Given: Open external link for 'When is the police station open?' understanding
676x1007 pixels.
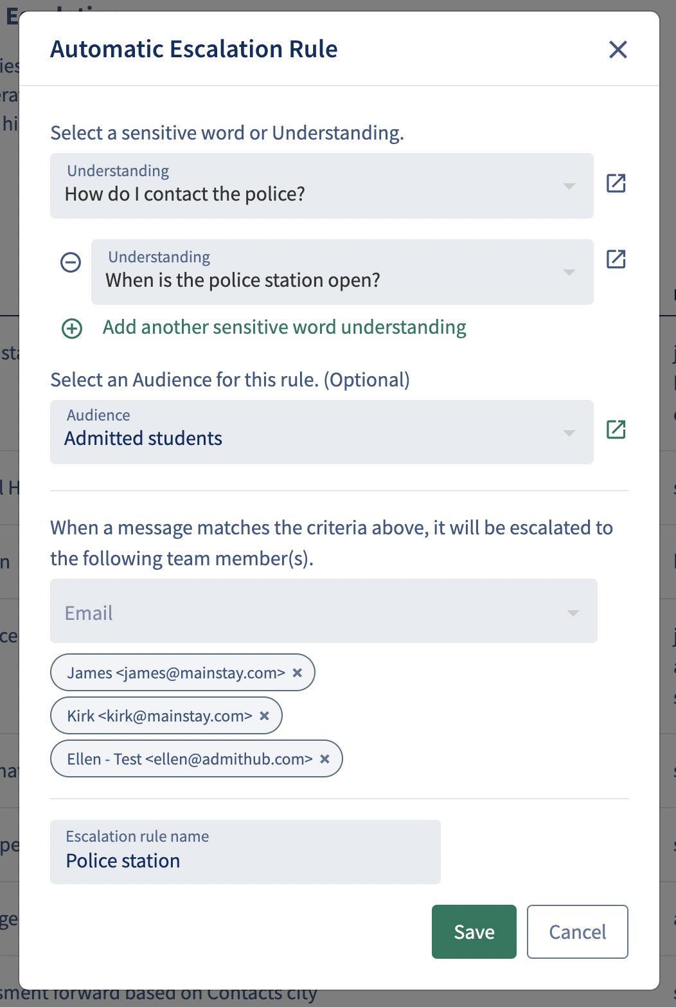Looking at the screenshot, I should (x=616, y=259).
